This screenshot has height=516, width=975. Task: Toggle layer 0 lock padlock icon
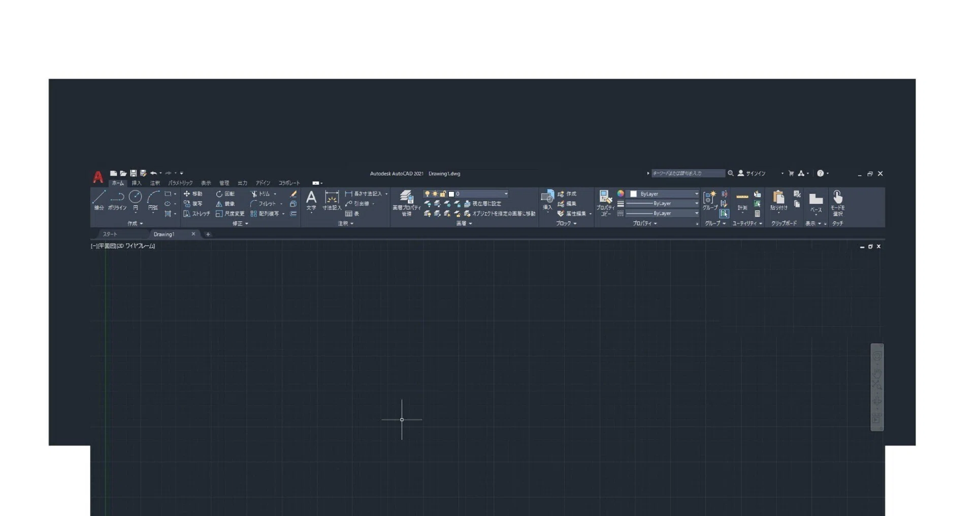coord(443,194)
